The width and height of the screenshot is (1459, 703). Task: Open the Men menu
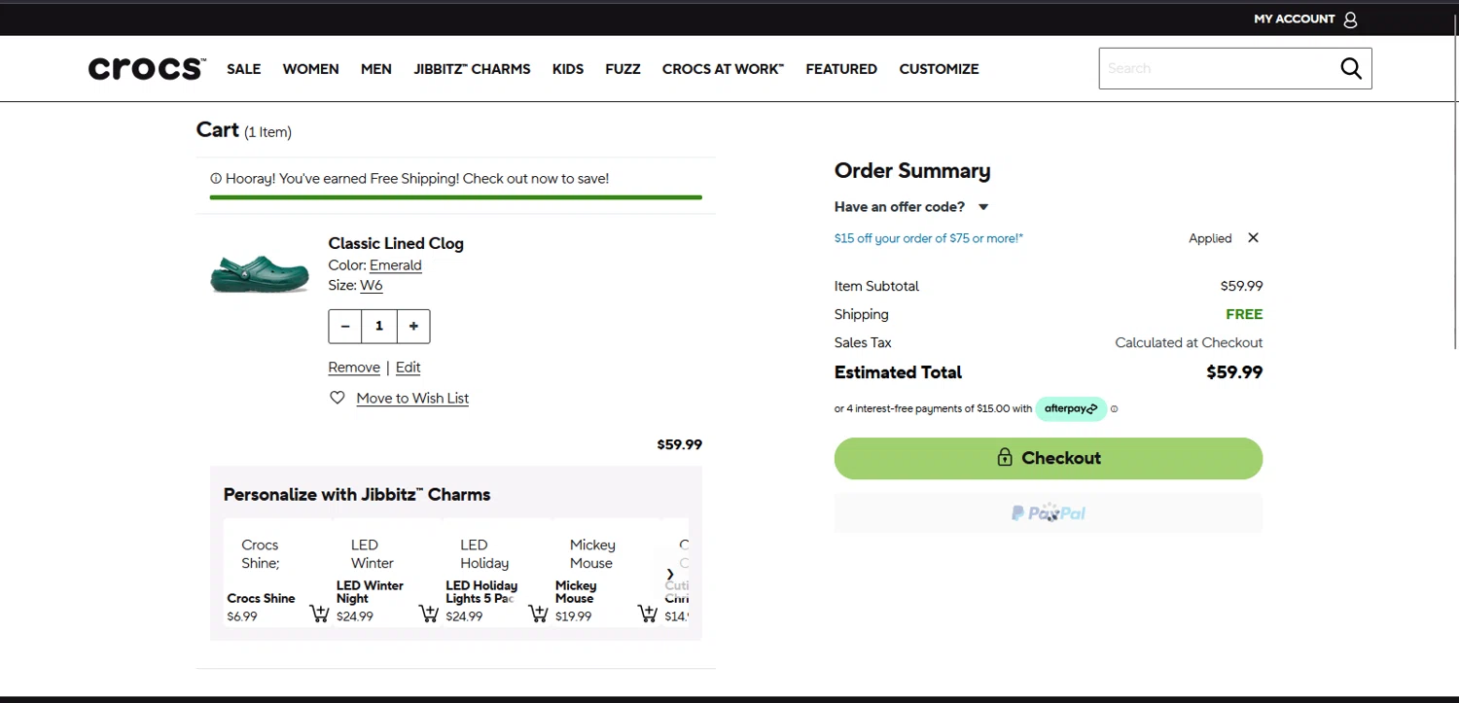[376, 69]
